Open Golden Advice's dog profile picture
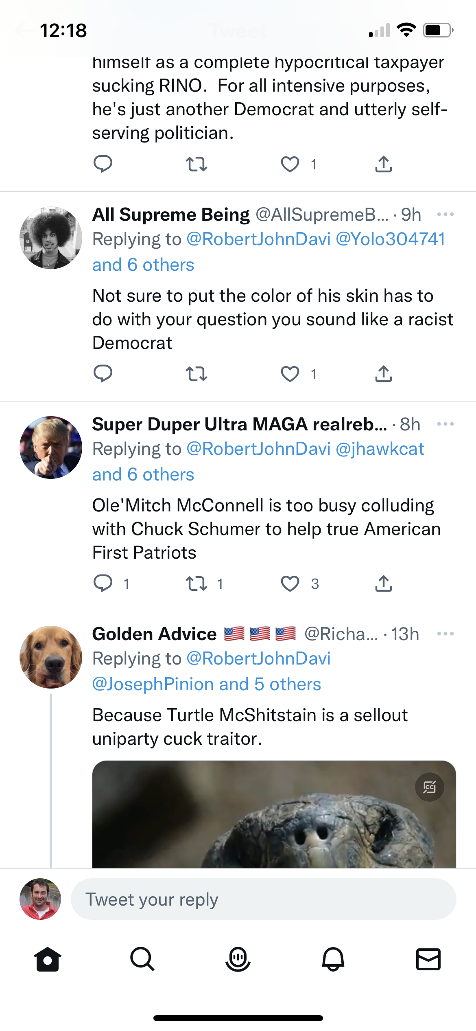Viewport: 476px width, 1031px height. pos(51,657)
